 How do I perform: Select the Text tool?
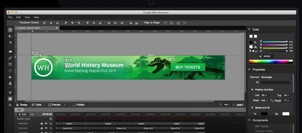pyautogui.click(x=10, y=64)
